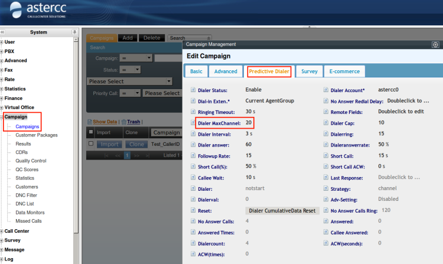Tick the Test_CallerID row checkbox
This screenshot has height=264, width=443.
click(x=91, y=144)
